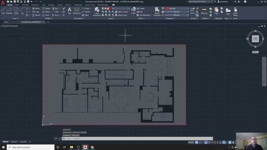Switch to the Start drawing tab

(x=6, y=22)
